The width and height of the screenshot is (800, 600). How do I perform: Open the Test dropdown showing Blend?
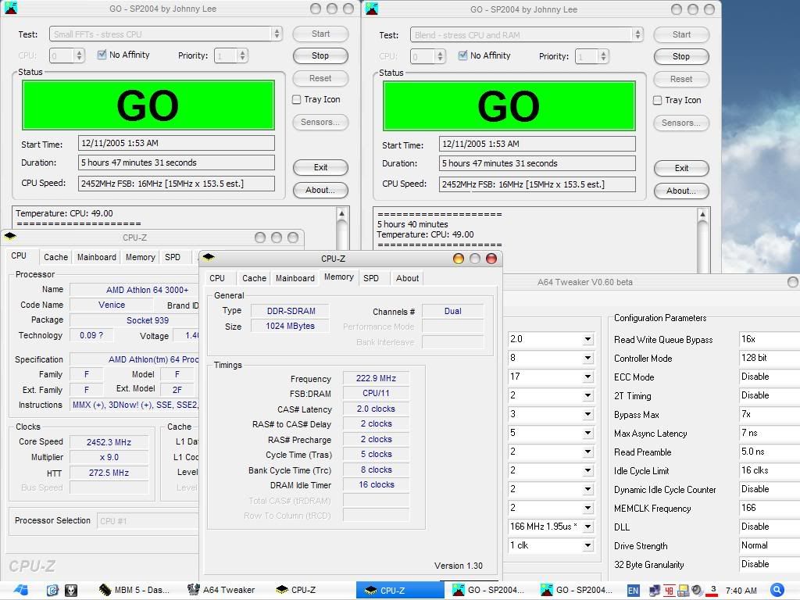click(x=527, y=35)
